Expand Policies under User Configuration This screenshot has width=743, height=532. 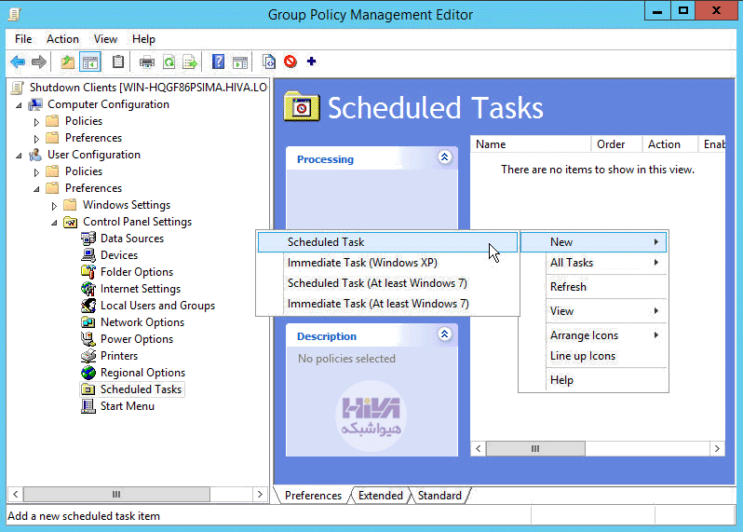pos(36,172)
